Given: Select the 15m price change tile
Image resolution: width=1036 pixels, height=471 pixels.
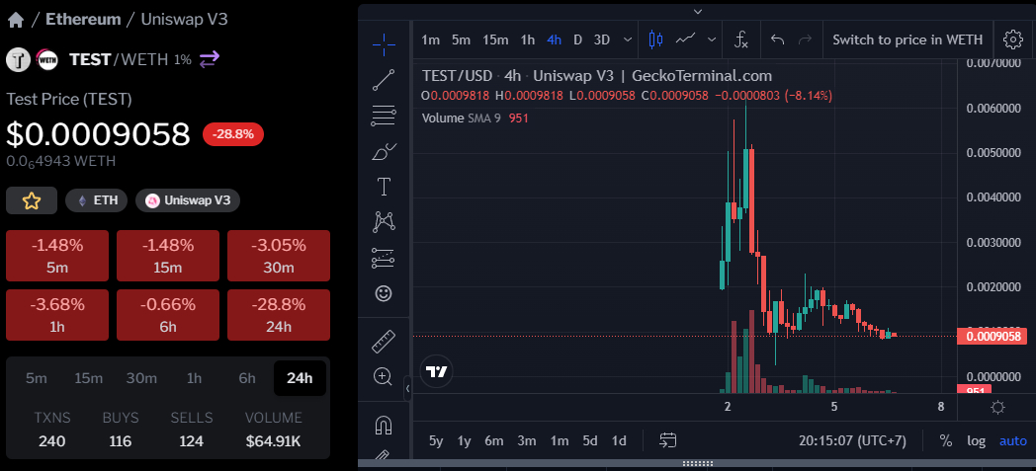Looking at the screenshot, I should (168, 256).
